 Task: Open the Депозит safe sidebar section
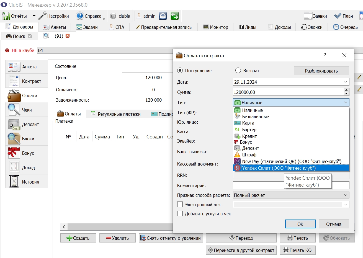[27, 124]
